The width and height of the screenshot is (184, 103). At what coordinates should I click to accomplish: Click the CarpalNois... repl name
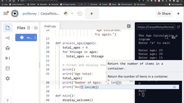(50, 14)
